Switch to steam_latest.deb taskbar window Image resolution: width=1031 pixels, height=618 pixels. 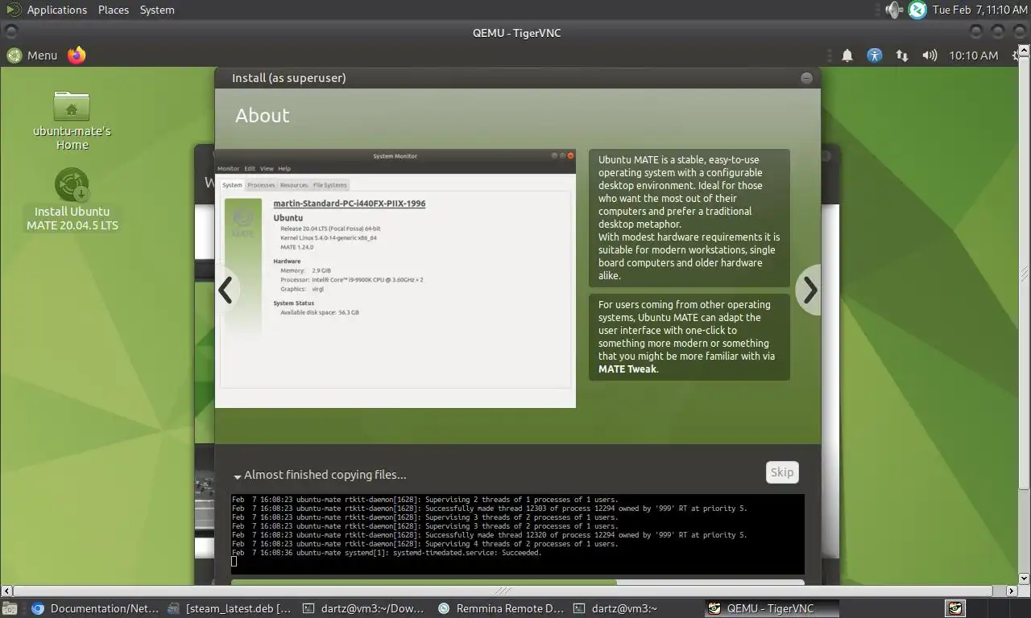(x=230, y=608)
